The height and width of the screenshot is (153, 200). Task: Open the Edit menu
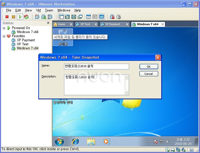tap(18, 10)
